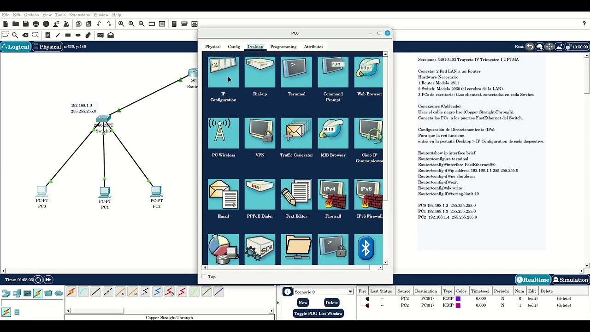Select the Inspect magnifier tool
The width and height of the screenshot is (590, 332).
click(15, 35)
